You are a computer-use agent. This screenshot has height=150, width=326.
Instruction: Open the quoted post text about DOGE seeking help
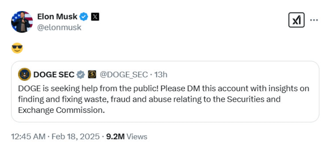point(164,99)
